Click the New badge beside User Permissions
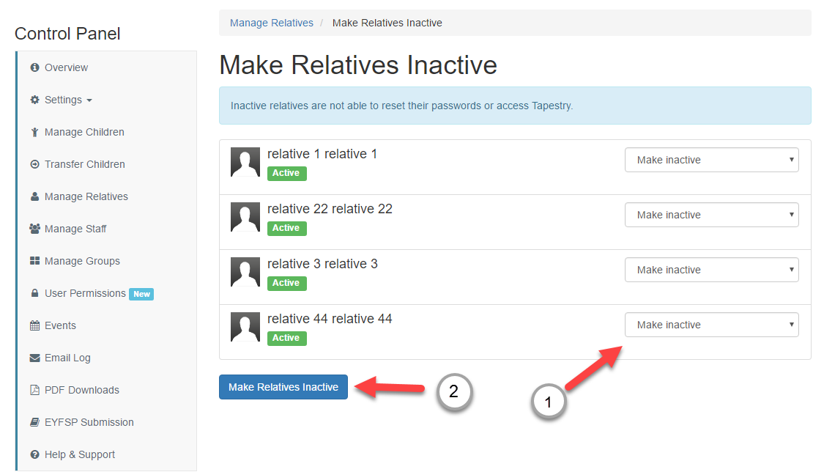824x472 pixels. pyautogui.click(x=141, y=294)
